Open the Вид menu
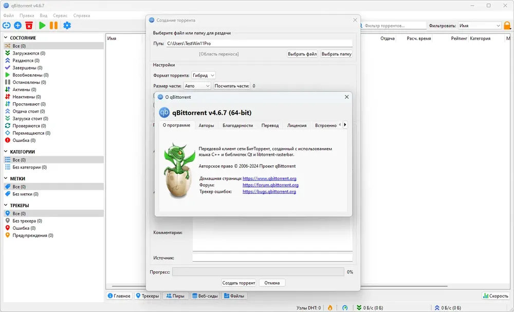The image size is (514, 312). coord(44,15)
